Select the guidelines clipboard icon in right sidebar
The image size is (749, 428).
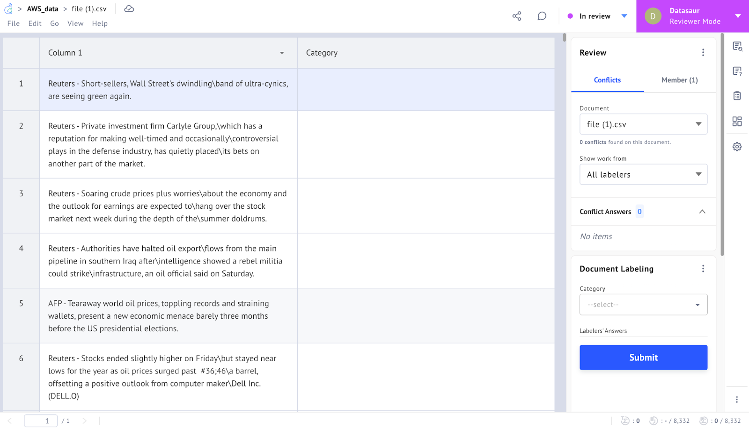pos(737,95)
